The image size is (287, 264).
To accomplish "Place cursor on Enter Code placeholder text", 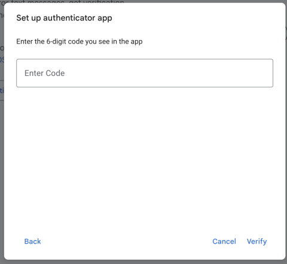I will coord(44,73).
